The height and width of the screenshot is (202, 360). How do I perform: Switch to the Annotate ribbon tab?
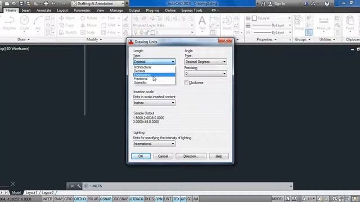[44, 10]
